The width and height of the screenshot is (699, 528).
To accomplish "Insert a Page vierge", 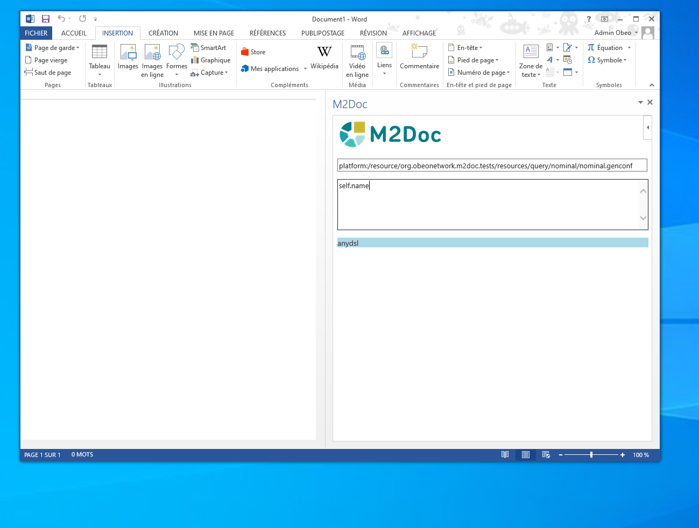I will click(x=47, y=60).
